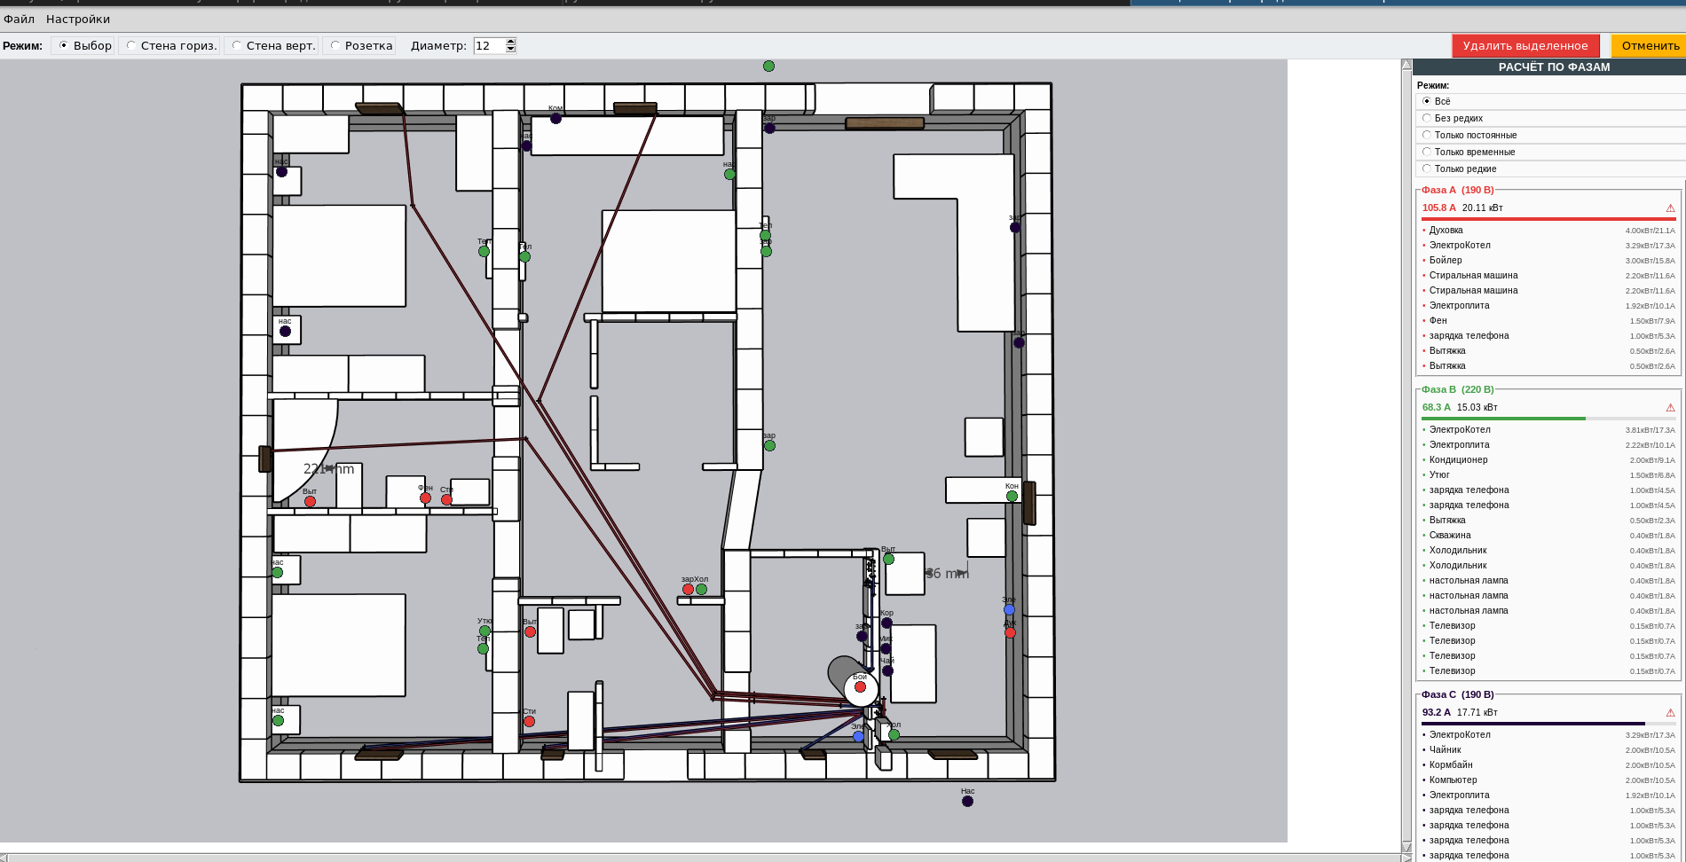Screen dimensions: 1686x862
Task: Select the Нас outlet outside the house
Action: [x=967, y=801]
